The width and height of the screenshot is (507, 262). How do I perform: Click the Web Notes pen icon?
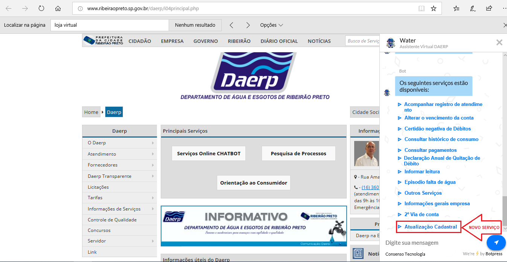pyautogui.click(x=473, y=8)
